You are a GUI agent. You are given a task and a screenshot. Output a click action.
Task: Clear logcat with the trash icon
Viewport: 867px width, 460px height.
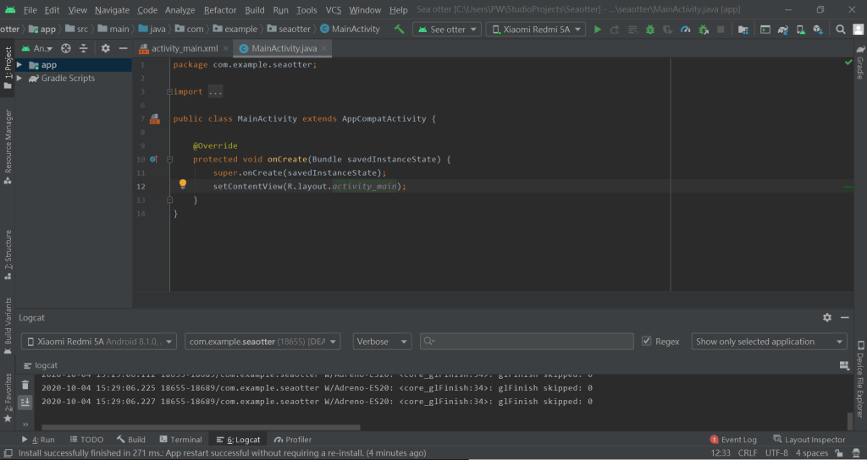(25, 385)
